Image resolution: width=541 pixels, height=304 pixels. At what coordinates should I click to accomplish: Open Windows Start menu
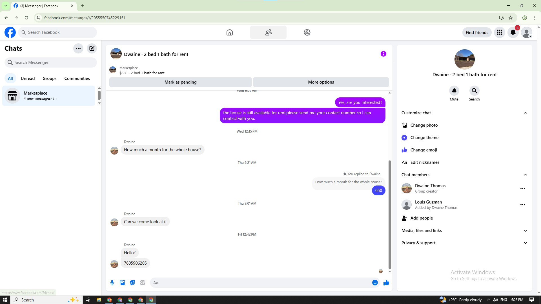click(5, 300)
